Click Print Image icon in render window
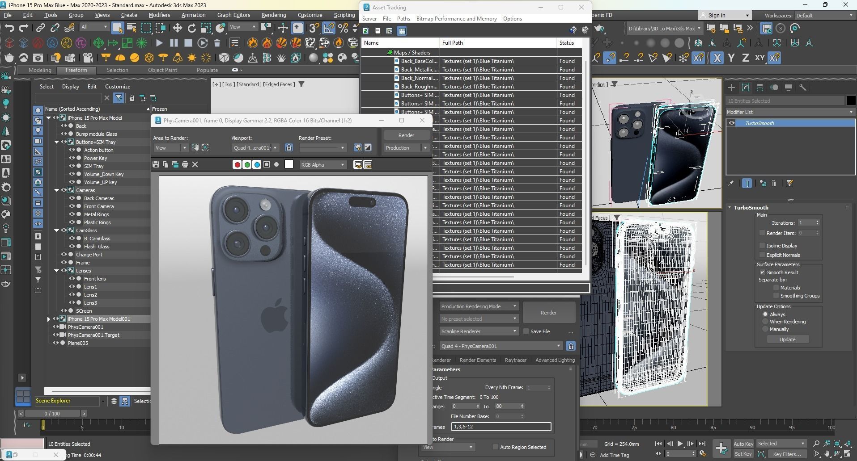 coord(185,164)
